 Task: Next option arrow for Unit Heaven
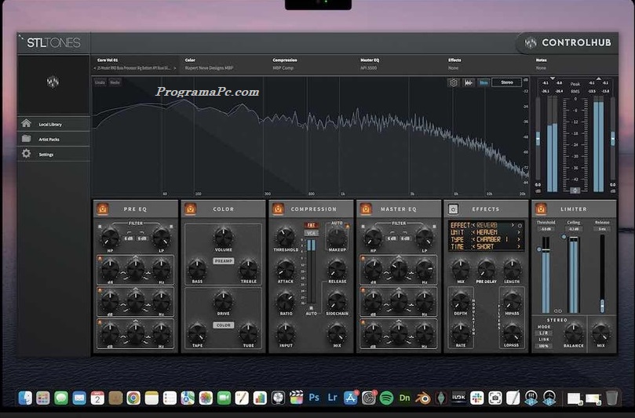click(x=519, y=233)
